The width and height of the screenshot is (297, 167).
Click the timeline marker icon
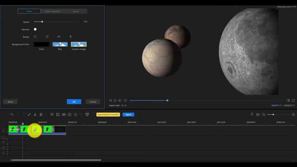click(252, 115)
